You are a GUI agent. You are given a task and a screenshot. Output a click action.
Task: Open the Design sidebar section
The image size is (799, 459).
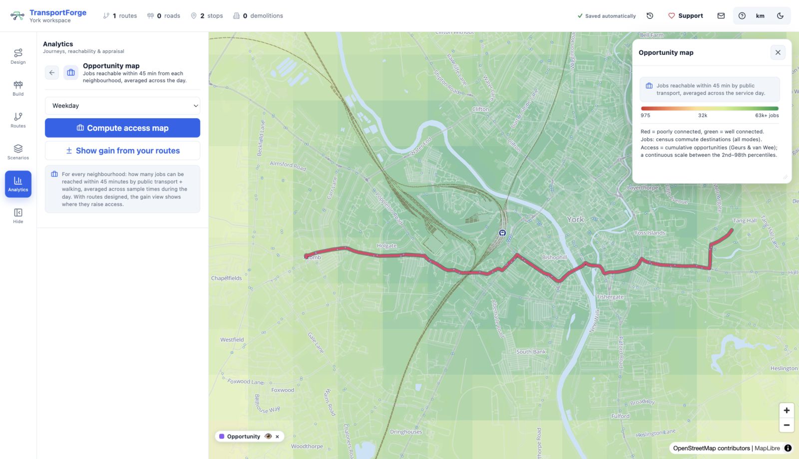coord(18,56)
